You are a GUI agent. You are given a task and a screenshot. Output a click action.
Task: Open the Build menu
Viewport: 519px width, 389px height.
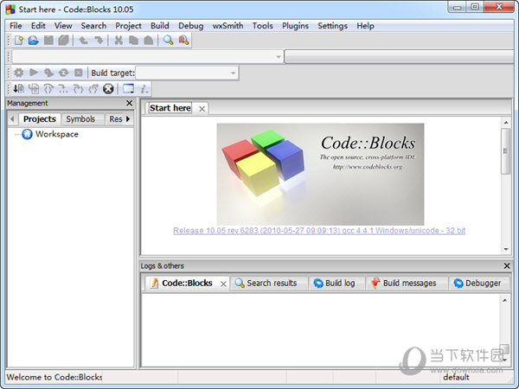click(x=160, y=26)
